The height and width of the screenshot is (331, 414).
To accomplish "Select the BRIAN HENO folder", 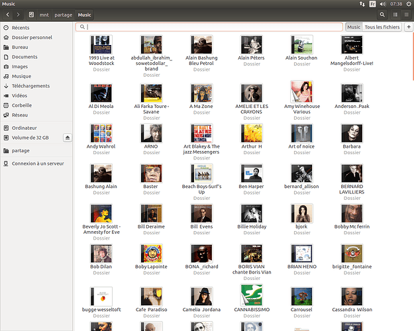I will click(301, 260).
